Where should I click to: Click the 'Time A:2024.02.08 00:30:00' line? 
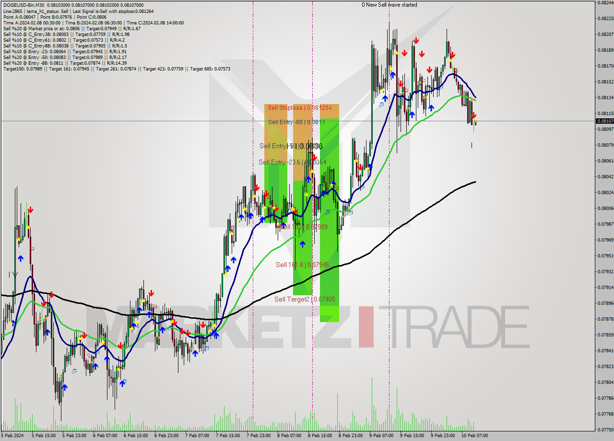[93, 23]
